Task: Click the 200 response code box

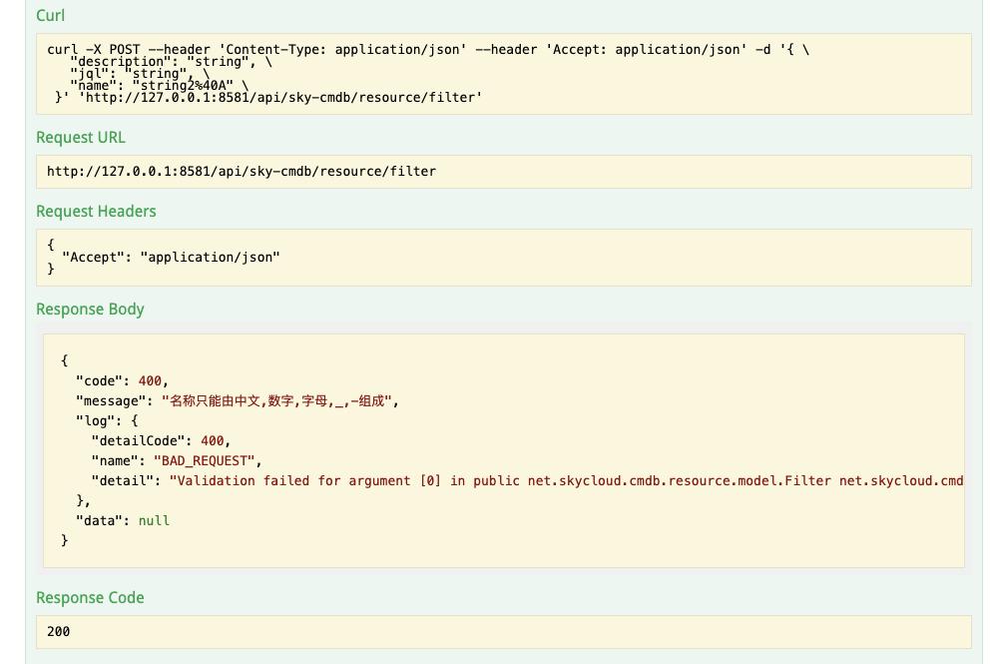Action: click(503, 632)
